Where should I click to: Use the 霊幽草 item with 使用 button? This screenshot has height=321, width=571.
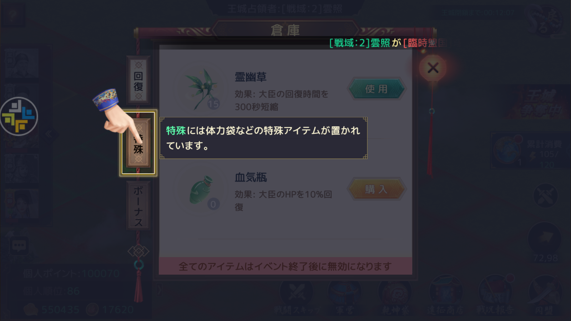[x=376, y=89]
